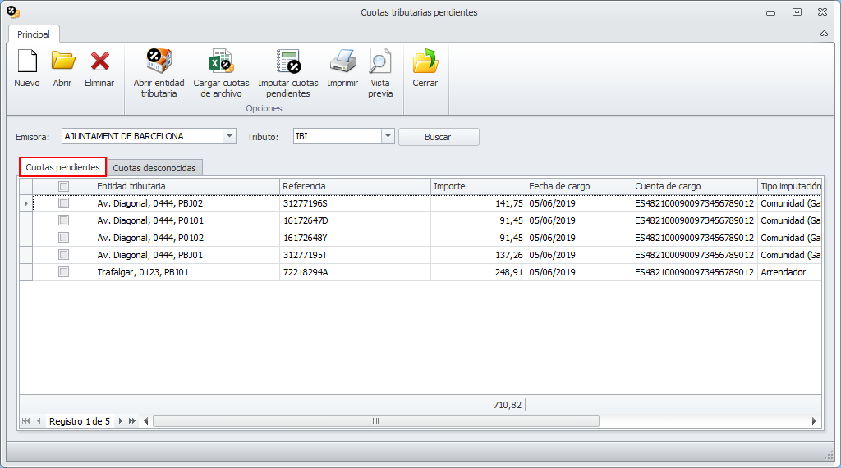841x468 pixels.
Task: Click the horizontal scrollbar thumb in the grid
Action: point(375,421)
